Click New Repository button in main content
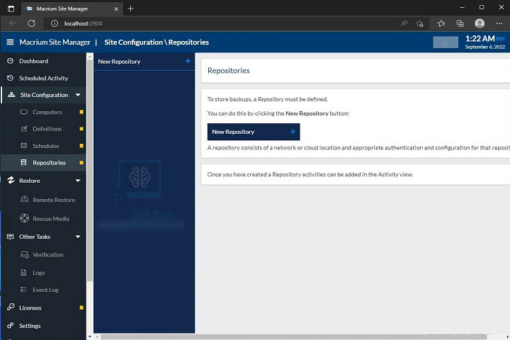Screen dimensions: 510x340 (254, 132)
